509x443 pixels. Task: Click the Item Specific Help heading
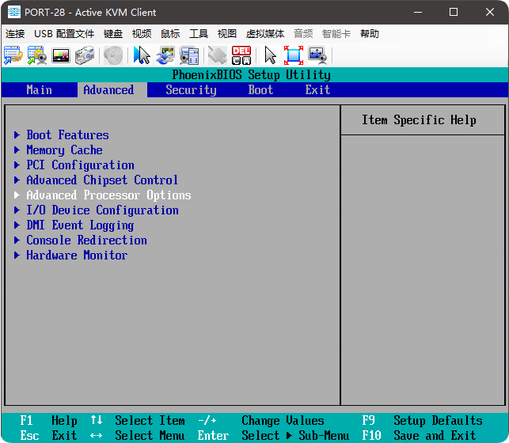(x=419, y=120)
